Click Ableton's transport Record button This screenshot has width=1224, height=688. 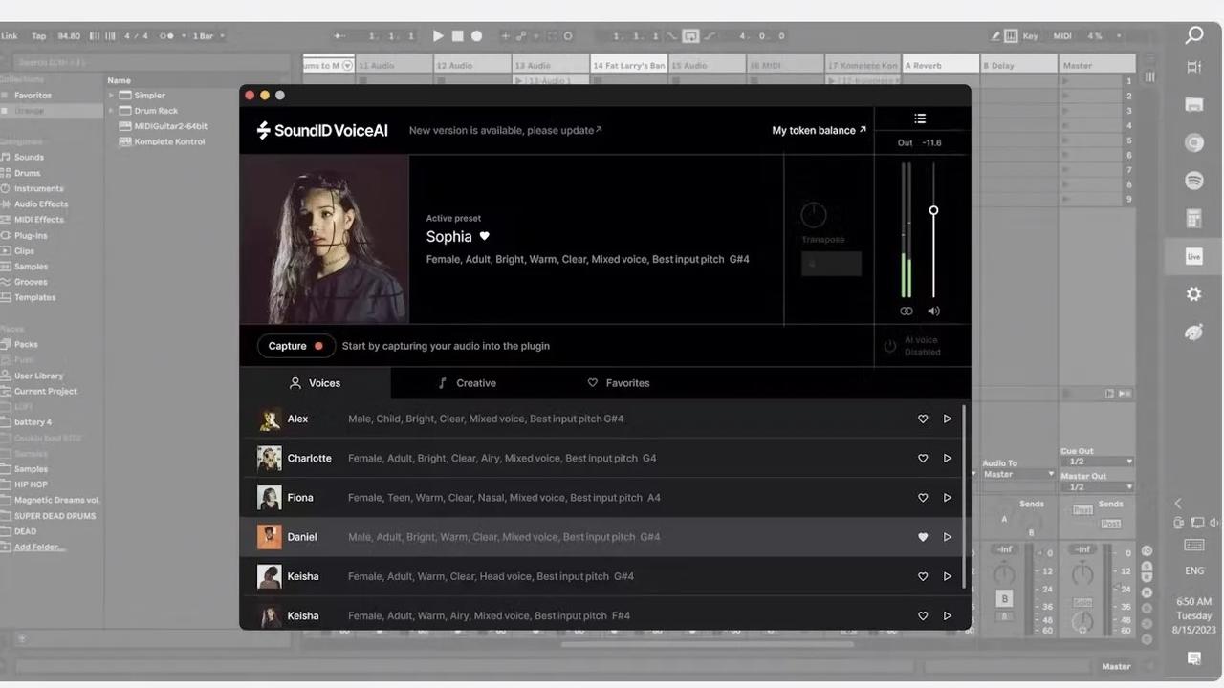(x=476, y=36)
